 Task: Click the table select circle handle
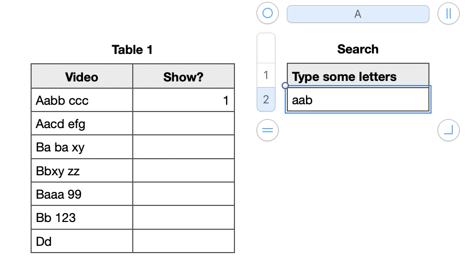[x=268, y=14]
